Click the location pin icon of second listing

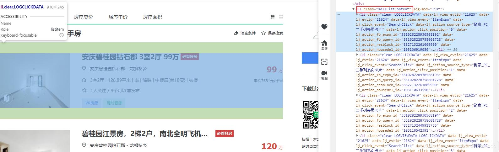point(84,145)
